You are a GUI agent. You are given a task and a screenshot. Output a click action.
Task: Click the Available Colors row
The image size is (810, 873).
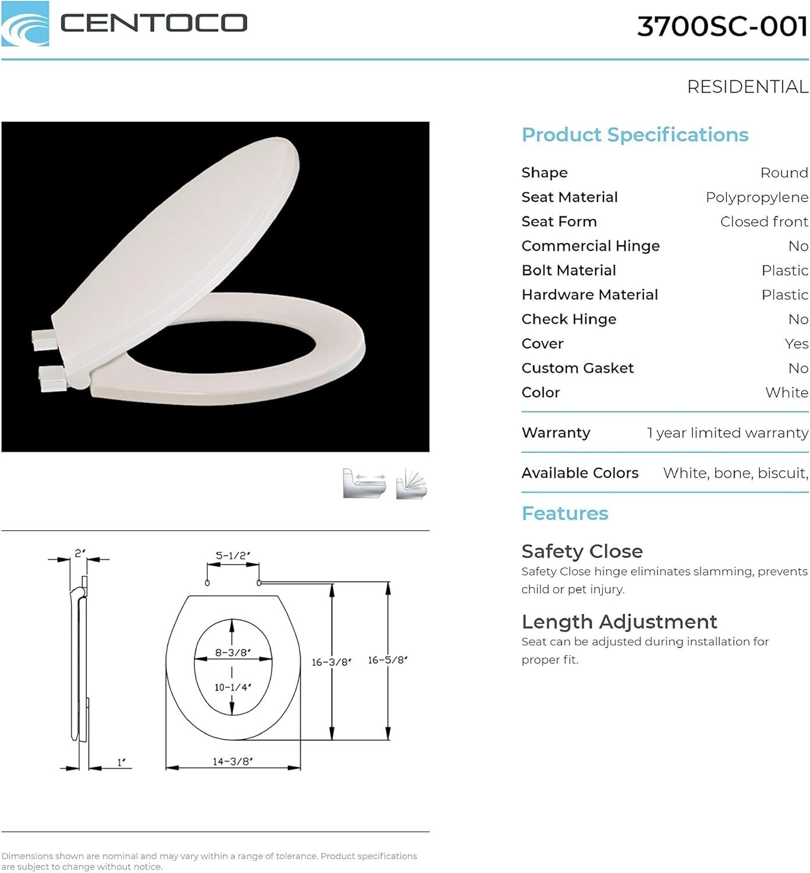click(665, 473)
